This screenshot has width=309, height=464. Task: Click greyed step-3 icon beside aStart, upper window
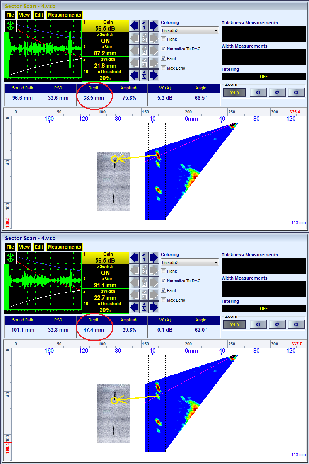[x=144, y=50]
